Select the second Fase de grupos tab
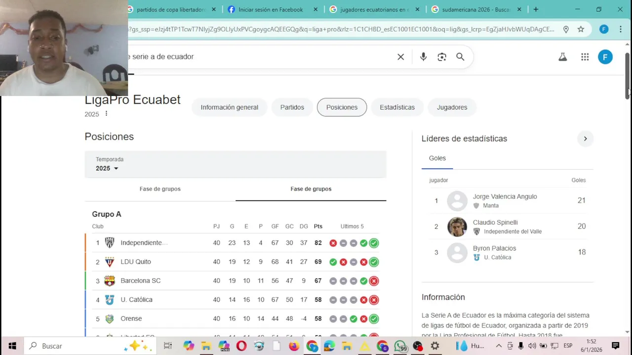This screenshot has height=355, width=632. point(311,189)
